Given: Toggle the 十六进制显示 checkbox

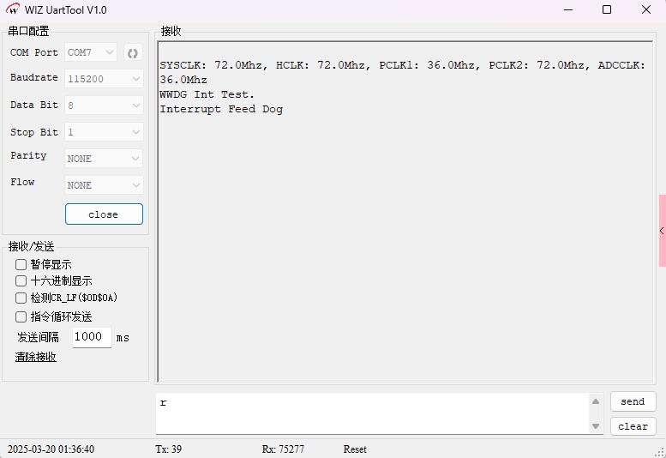Looking at the screenshot, I should (x=21, y=281).
